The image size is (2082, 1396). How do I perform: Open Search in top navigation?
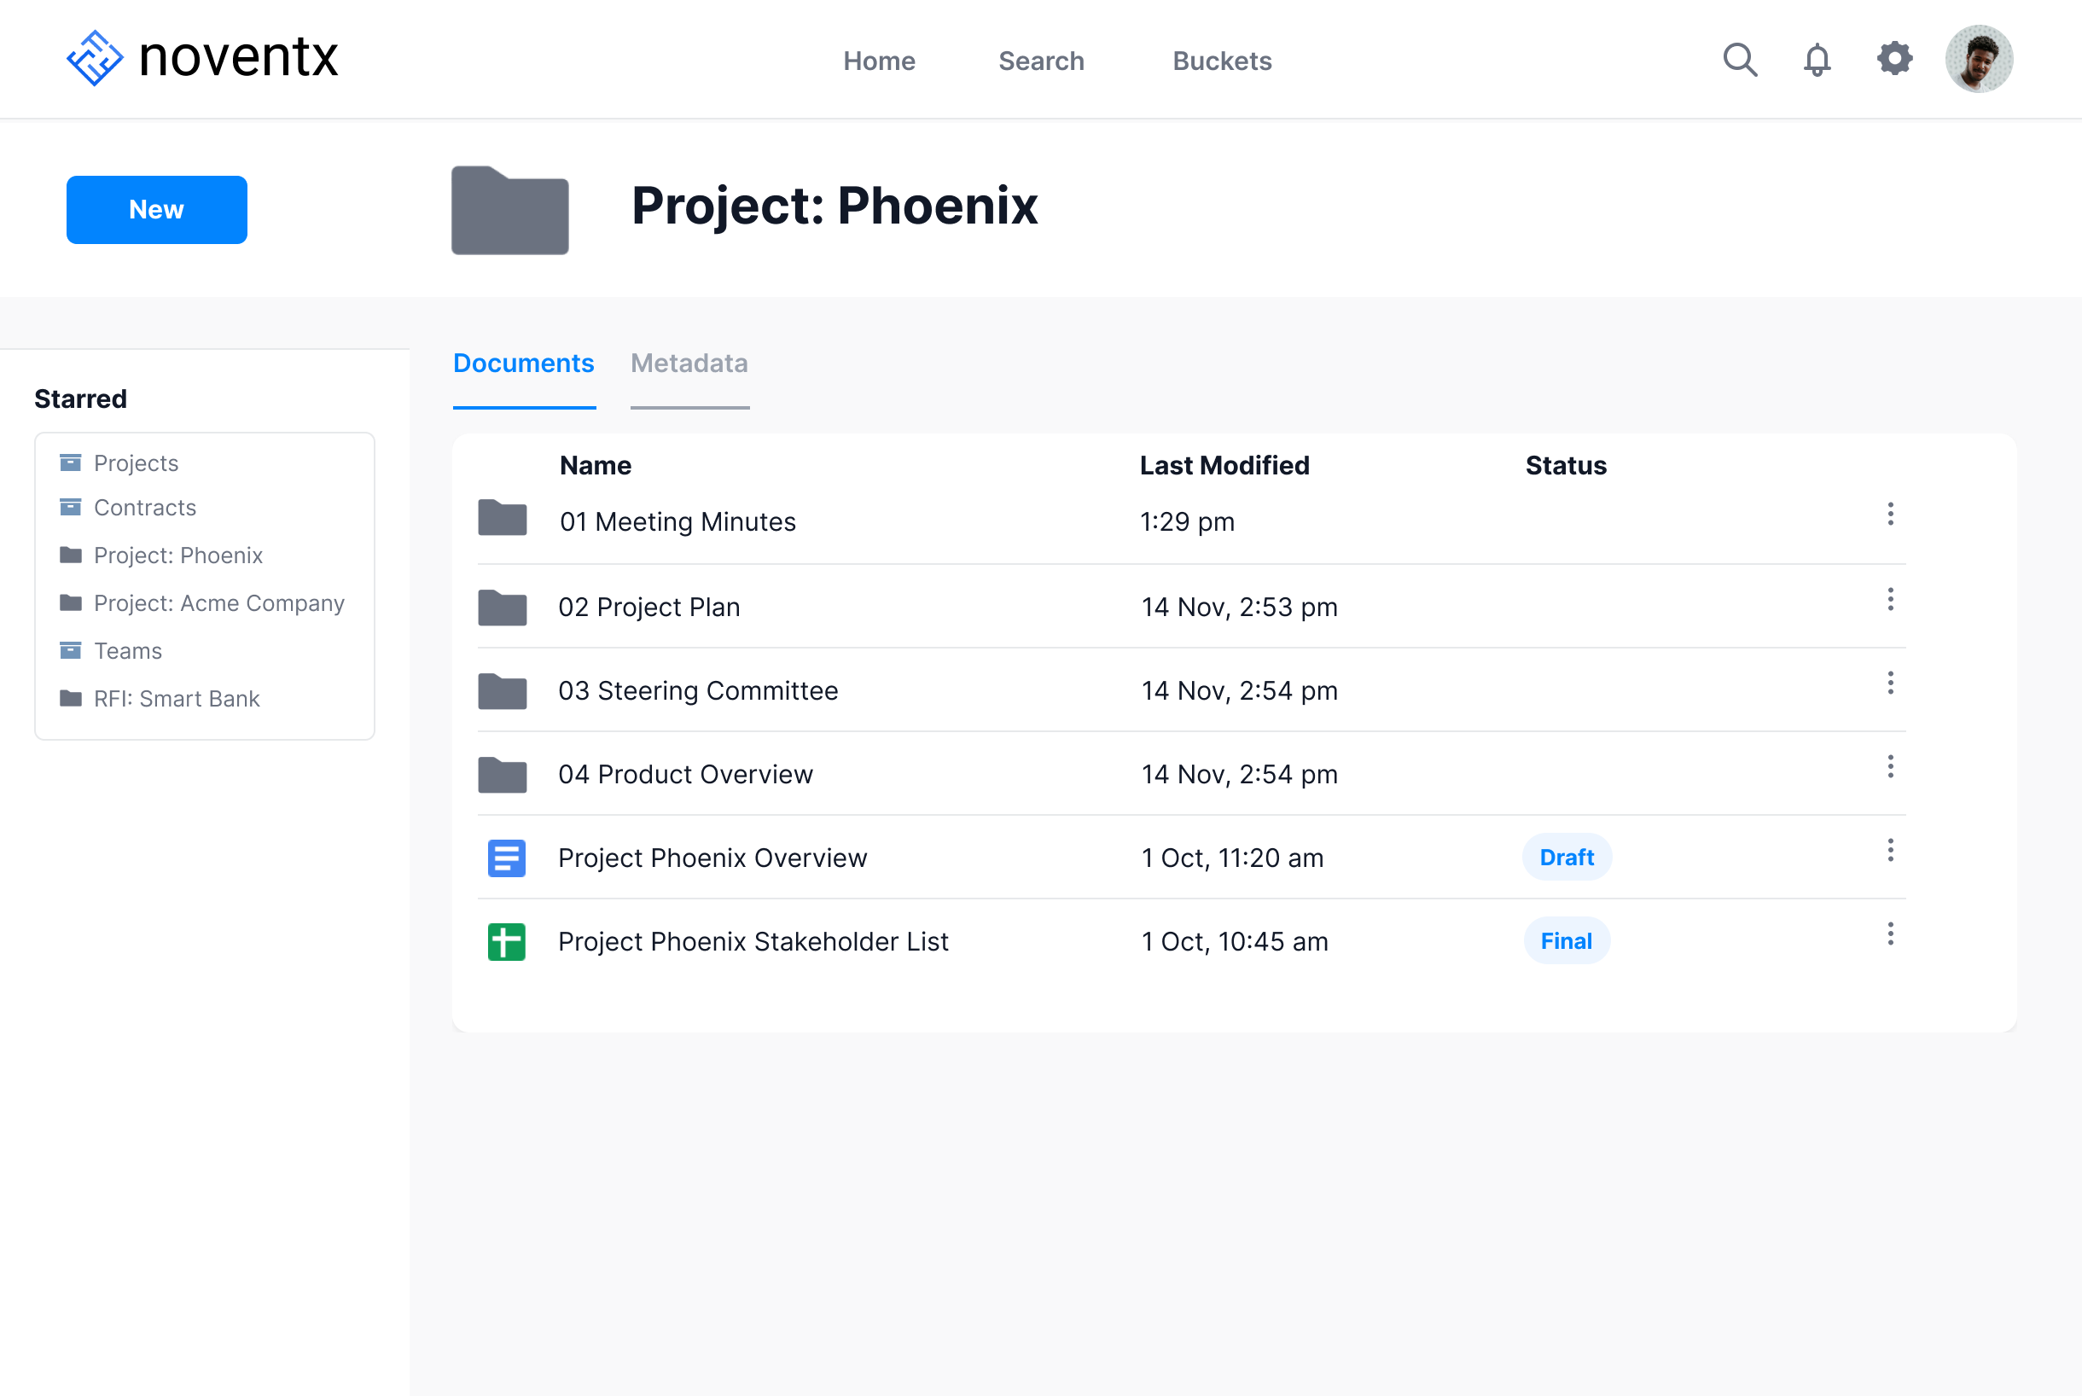point(1042,61)
